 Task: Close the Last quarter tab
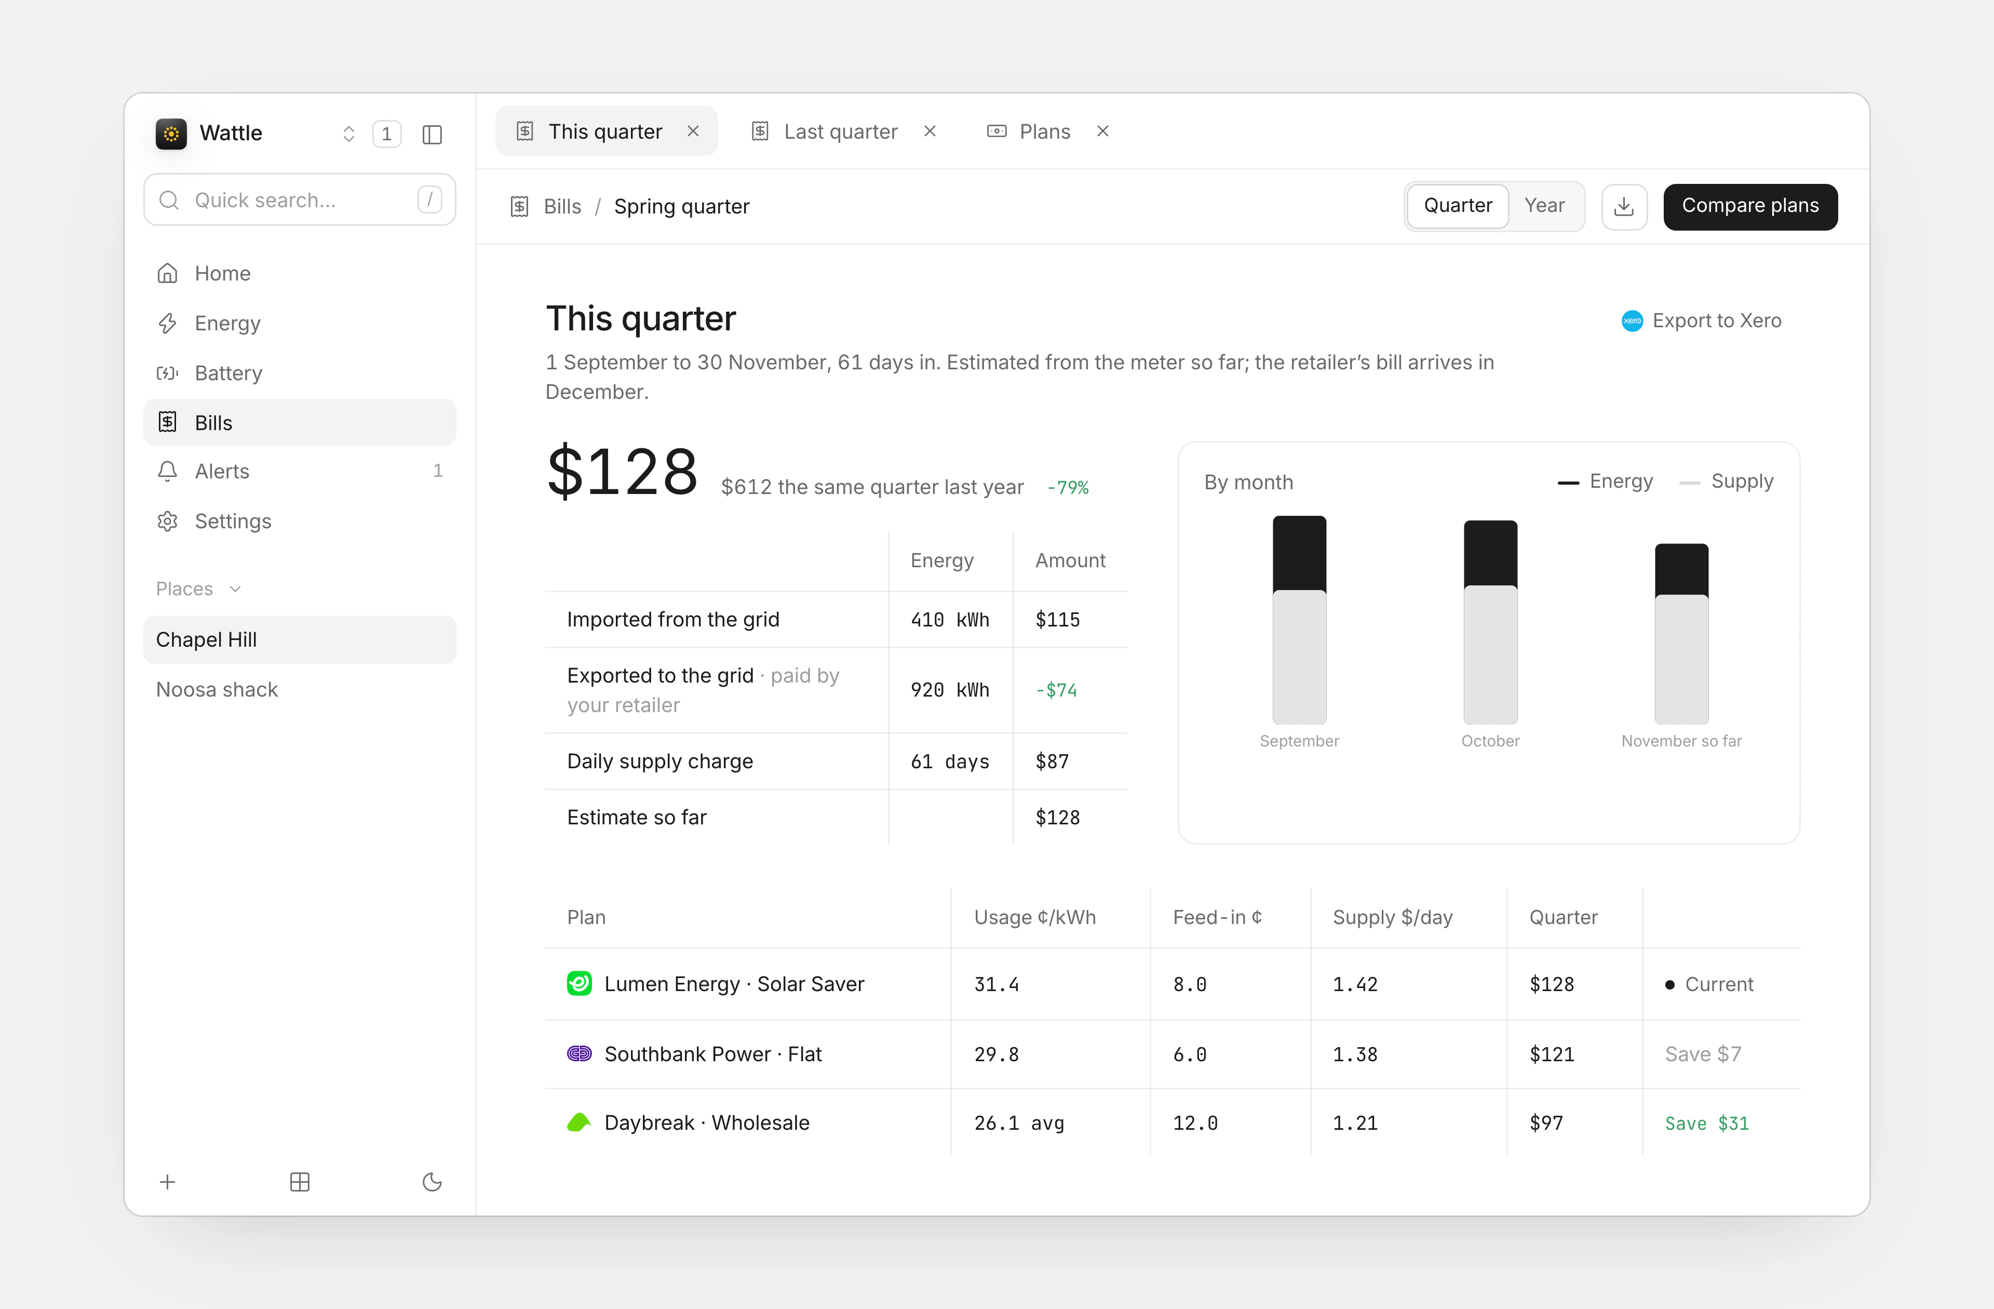tap(930, 131)
